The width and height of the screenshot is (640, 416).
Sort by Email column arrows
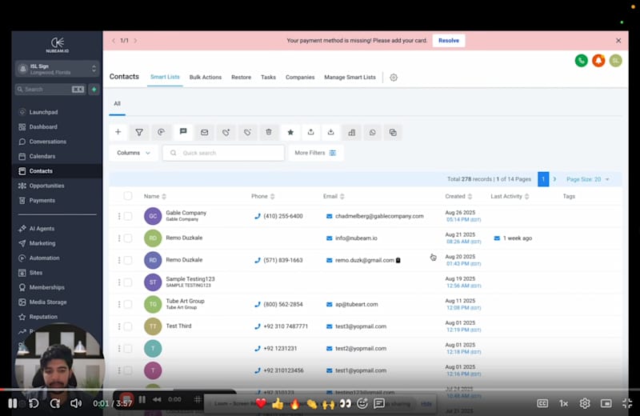click(342, 196)
